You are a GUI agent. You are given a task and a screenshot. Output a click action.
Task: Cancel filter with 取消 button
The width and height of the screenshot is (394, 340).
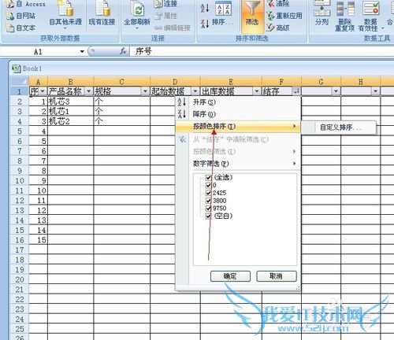[x=277, y=276]
